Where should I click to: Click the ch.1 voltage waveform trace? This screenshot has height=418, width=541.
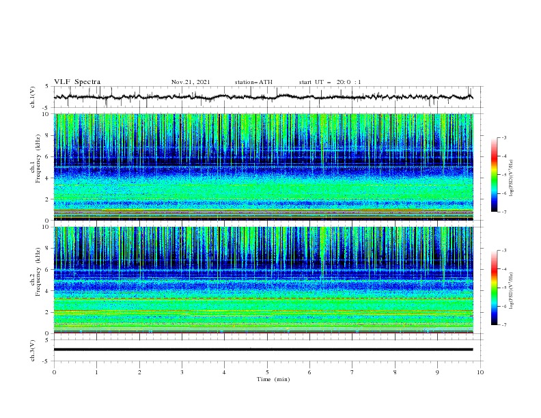(x=263, y=97)
